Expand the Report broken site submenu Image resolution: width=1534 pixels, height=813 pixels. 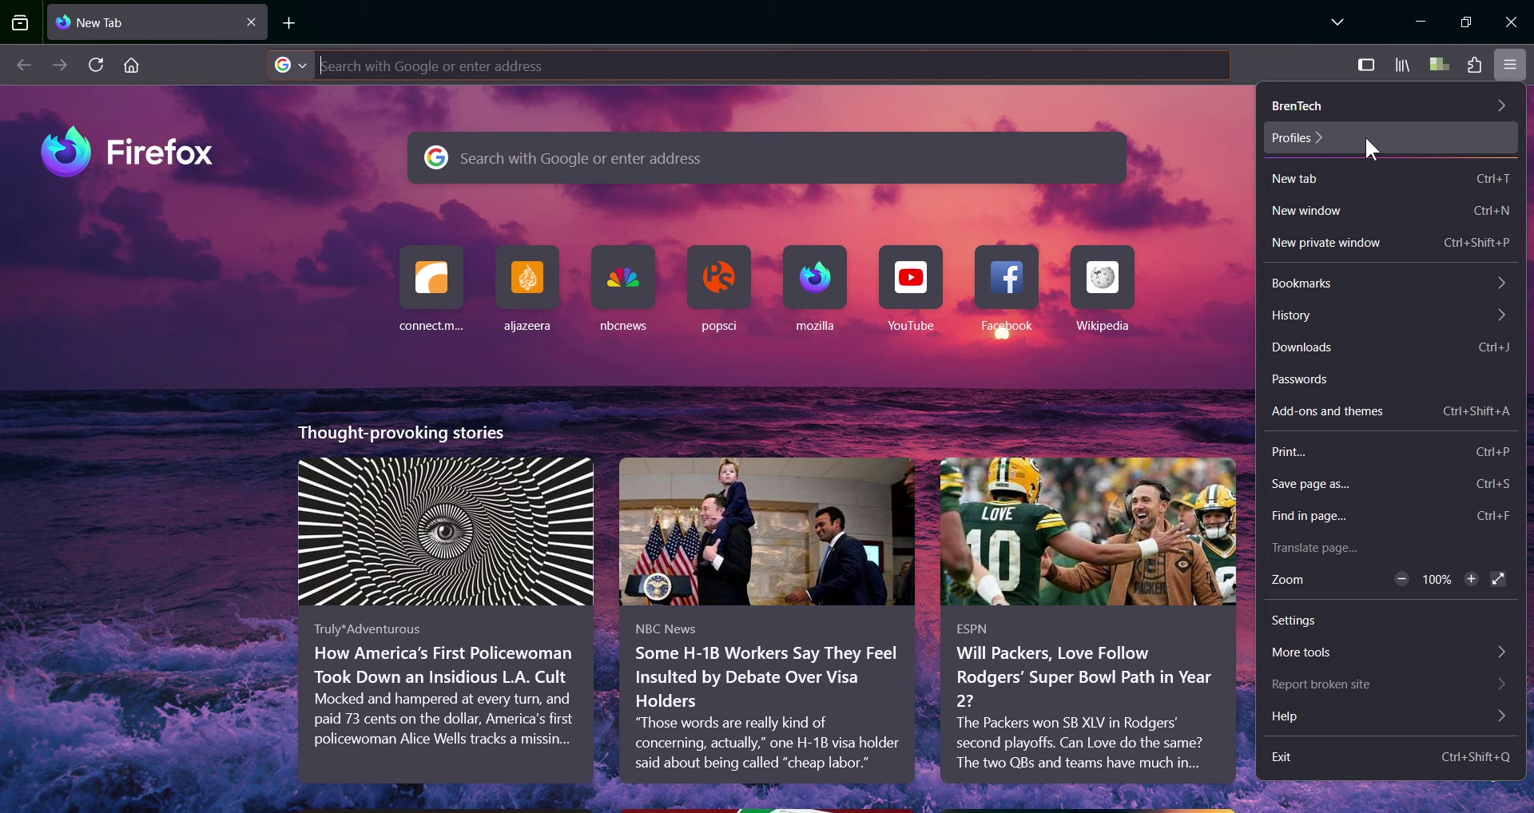(1390, 684)
